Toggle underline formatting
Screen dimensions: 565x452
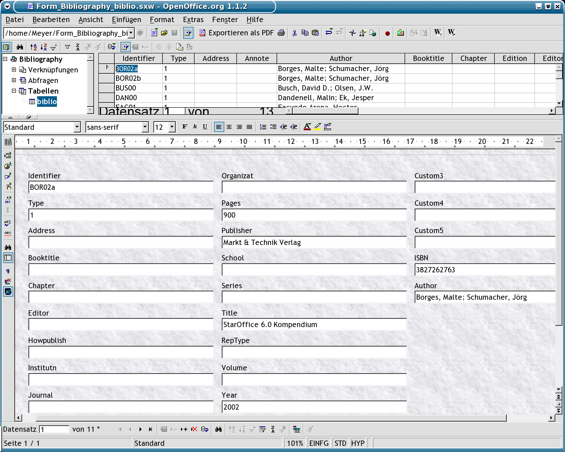205,127
